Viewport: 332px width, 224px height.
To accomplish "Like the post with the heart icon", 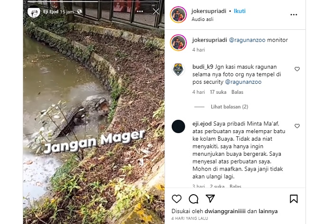I will [176, 199].
